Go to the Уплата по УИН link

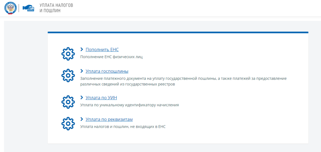[101, 98]
